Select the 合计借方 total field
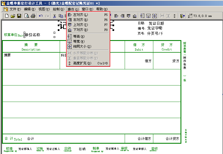 click(144, 139)
